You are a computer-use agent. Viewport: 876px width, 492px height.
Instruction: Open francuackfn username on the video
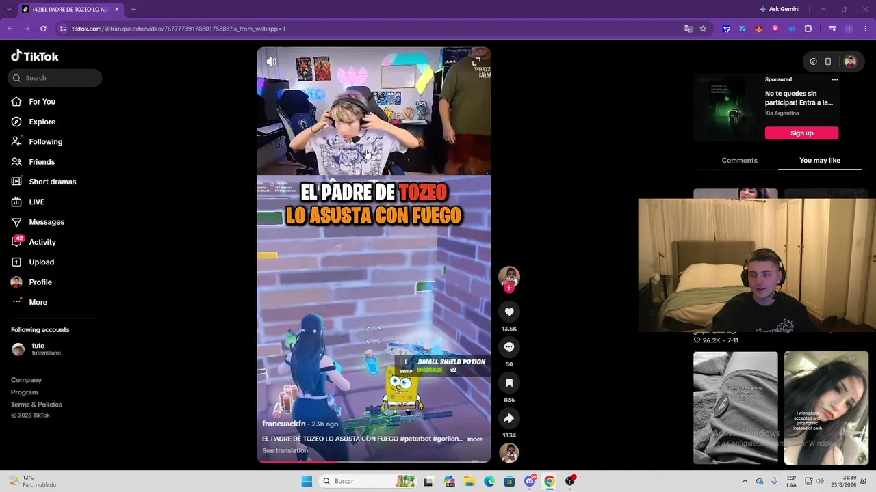284,424
